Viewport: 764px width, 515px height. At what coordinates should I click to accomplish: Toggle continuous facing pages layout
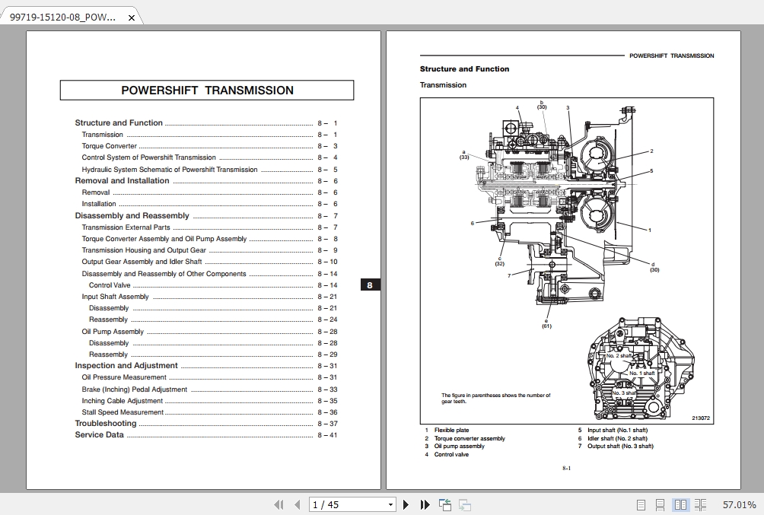coord(700,504)
